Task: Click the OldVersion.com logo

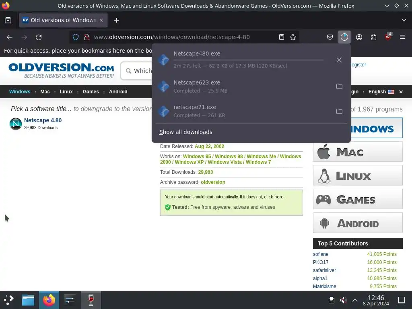Action: 61,70
